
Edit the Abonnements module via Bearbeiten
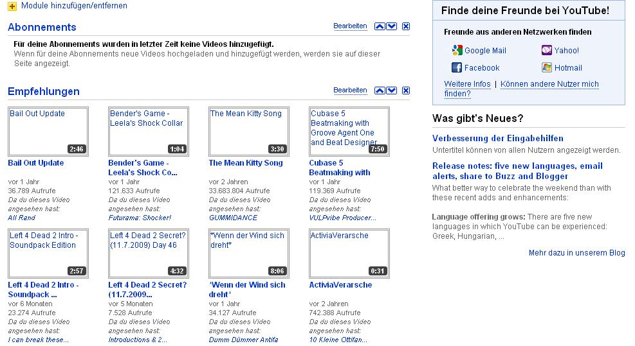[350, 26]
